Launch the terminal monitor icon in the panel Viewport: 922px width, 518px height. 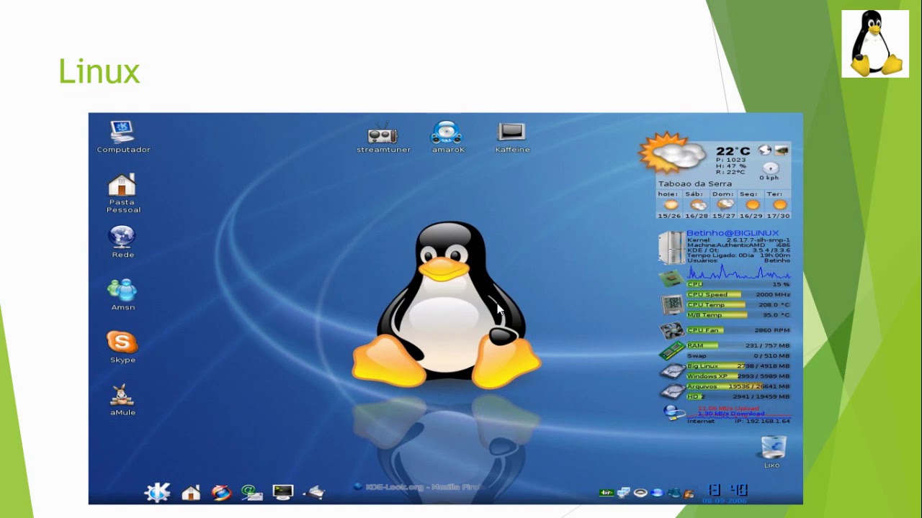coord(283,492)
